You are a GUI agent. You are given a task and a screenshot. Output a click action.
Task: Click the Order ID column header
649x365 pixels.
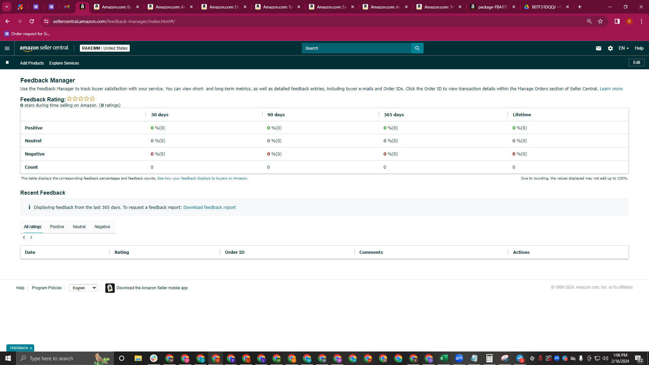(x=235, y=252)
